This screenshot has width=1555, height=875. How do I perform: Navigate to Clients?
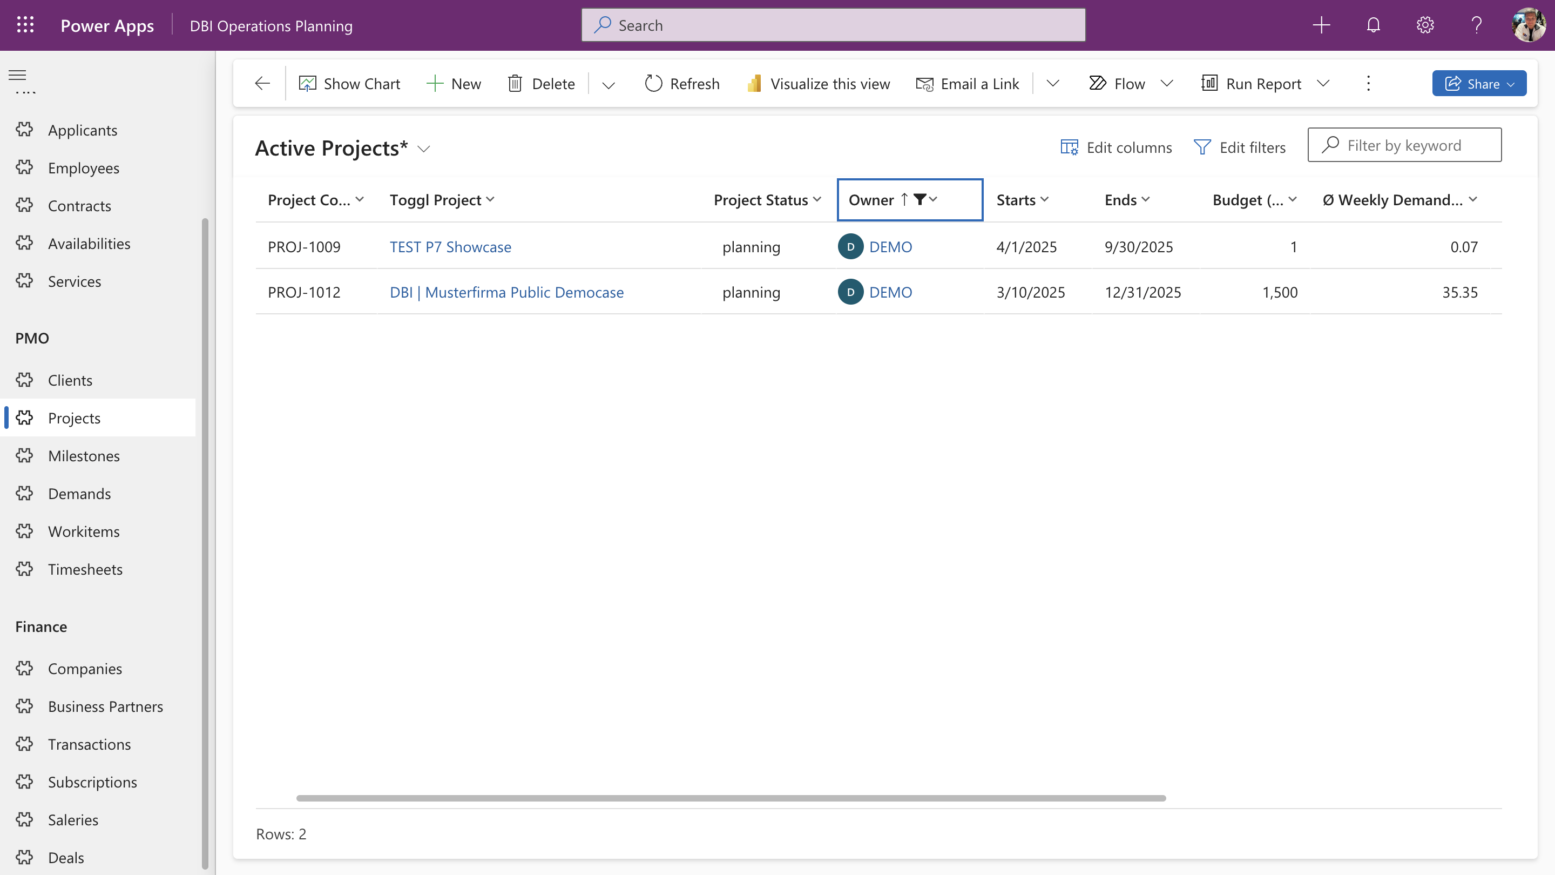(98, 380)
